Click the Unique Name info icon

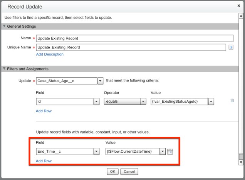pos(231,47)
